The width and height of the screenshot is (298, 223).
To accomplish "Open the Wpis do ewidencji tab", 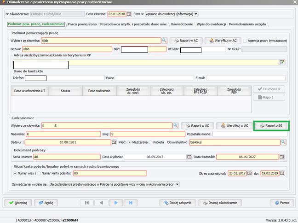I will point(211,24).
